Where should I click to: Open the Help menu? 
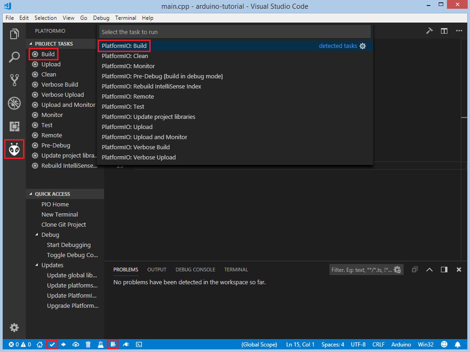click(147, 18)
